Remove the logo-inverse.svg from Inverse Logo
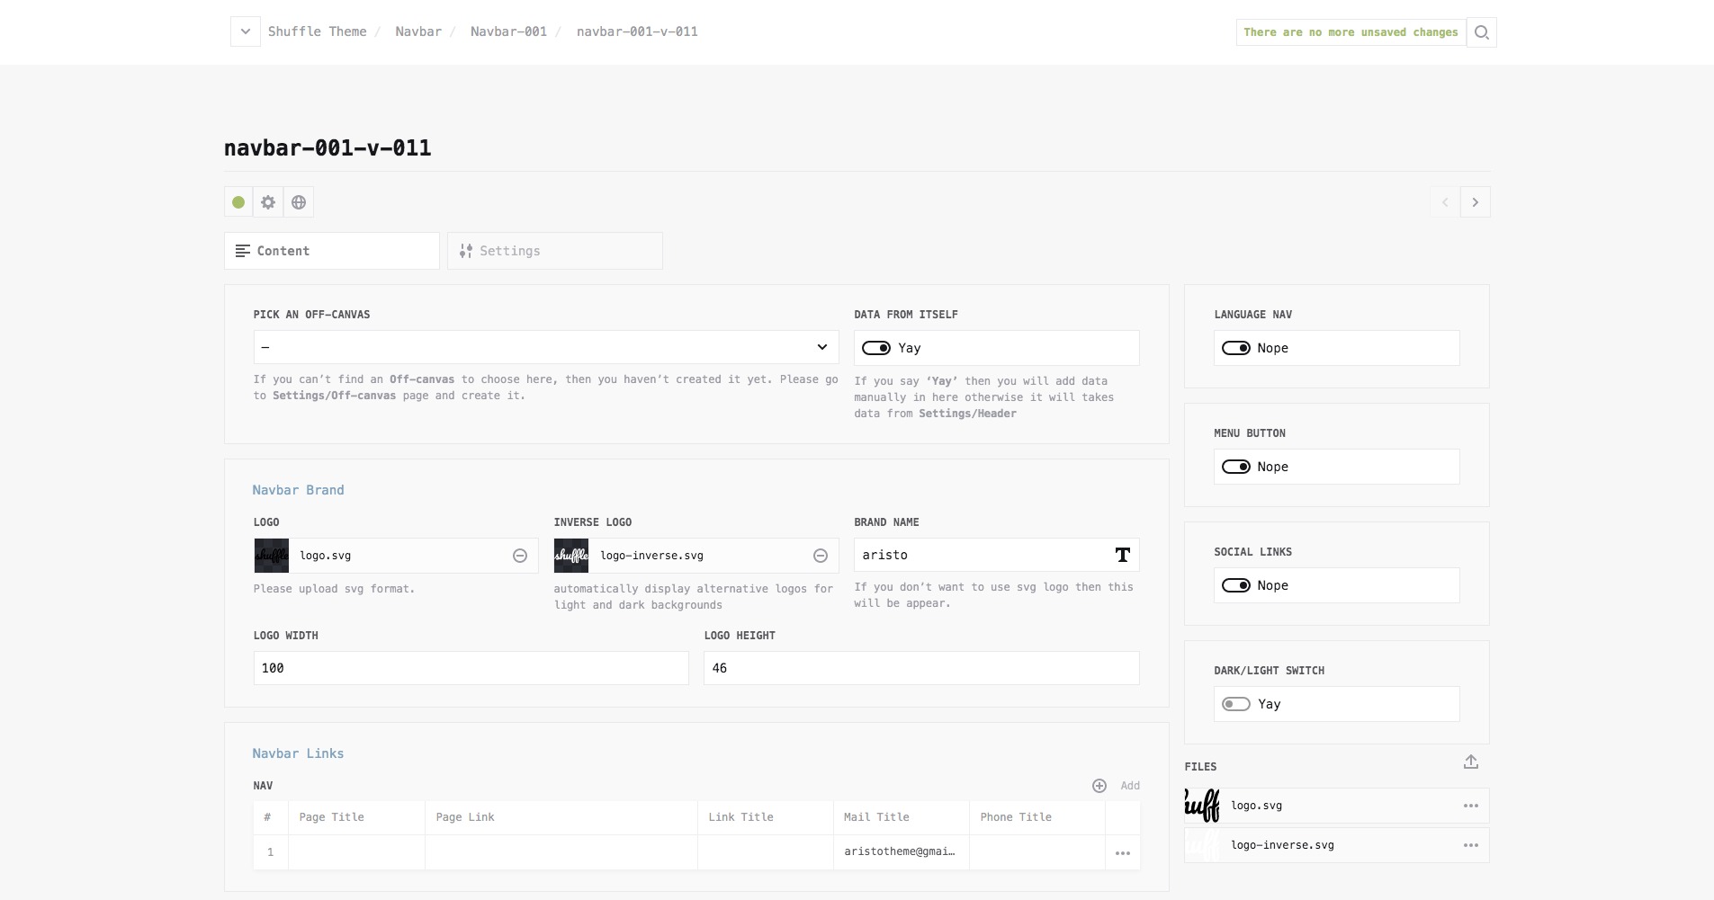This screenshot has width=1714, height=900. coord(821,556)
